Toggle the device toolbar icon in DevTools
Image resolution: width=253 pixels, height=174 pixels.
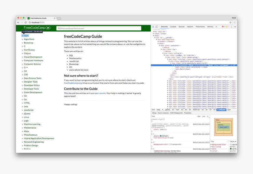156,27
